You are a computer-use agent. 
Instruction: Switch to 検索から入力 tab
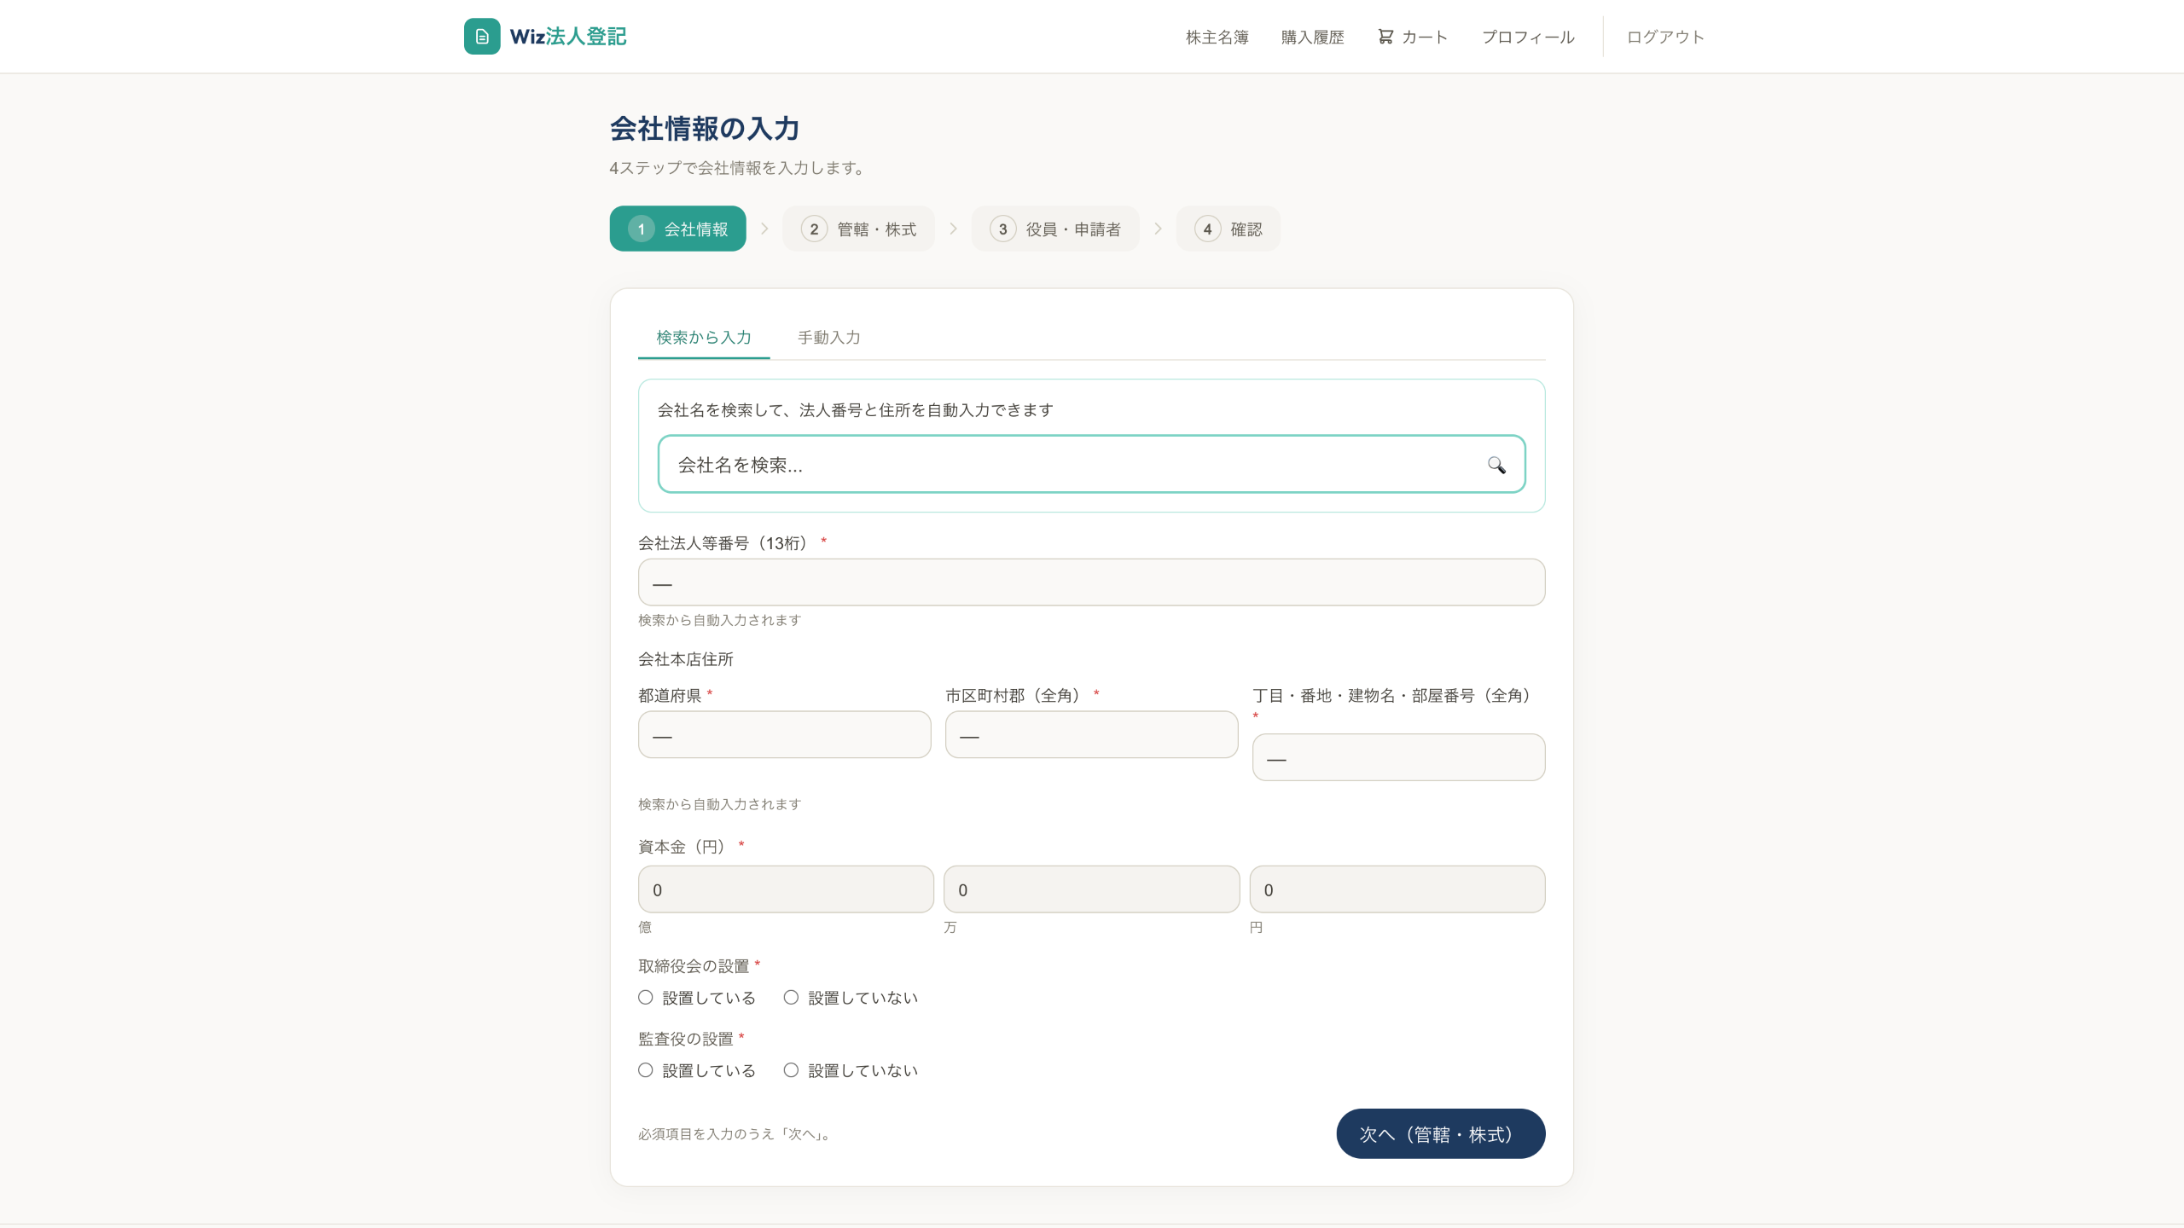704,338
